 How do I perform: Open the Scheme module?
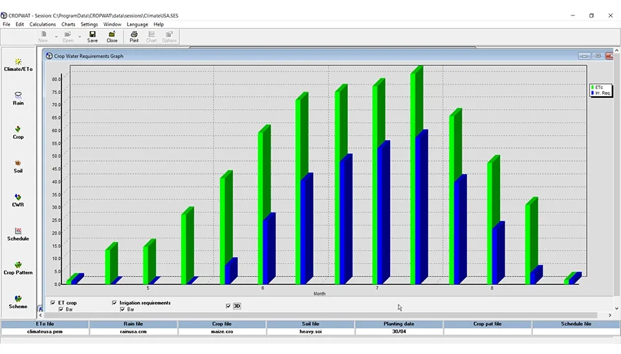pyautogui.click(x=18, y=302)
